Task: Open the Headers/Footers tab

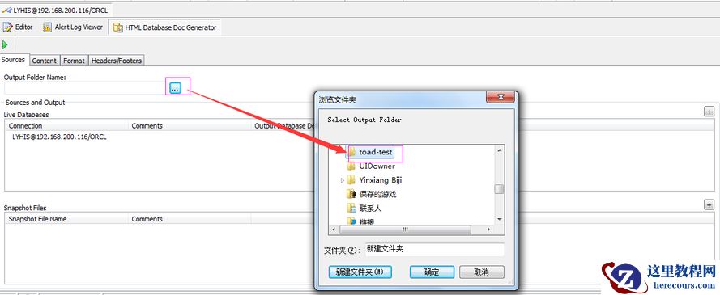Action: tap(117, 61)
